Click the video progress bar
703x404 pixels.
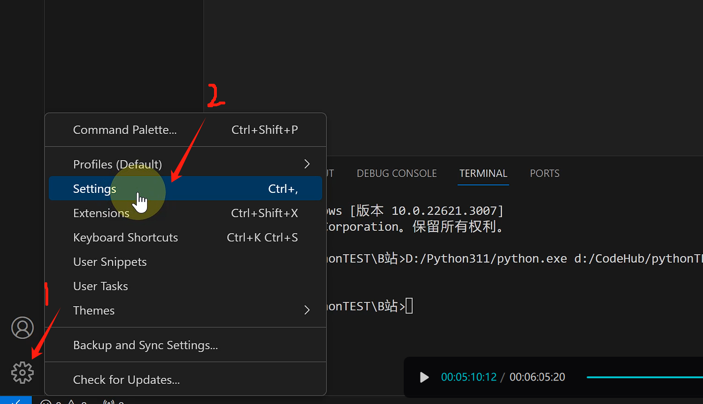pos(644,377)
